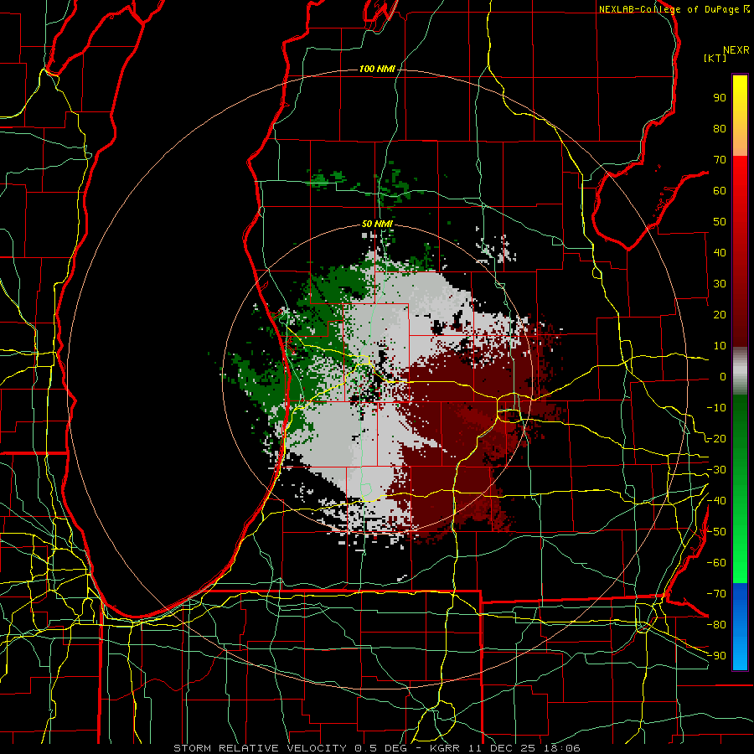754x754 pixels.
Task: Click the positive 20 knot scale label
Action: (x=720, y=315)
